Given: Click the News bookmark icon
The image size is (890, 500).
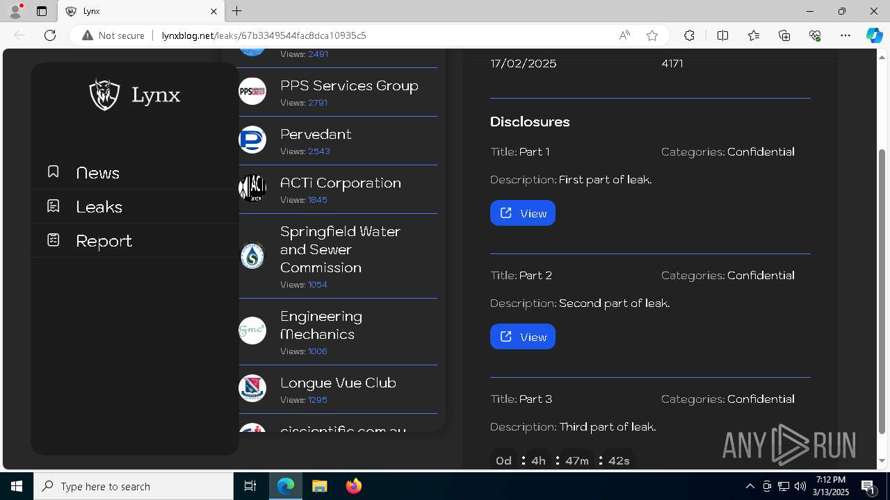Looking at the screenshot, I should (x=54, y=172).
